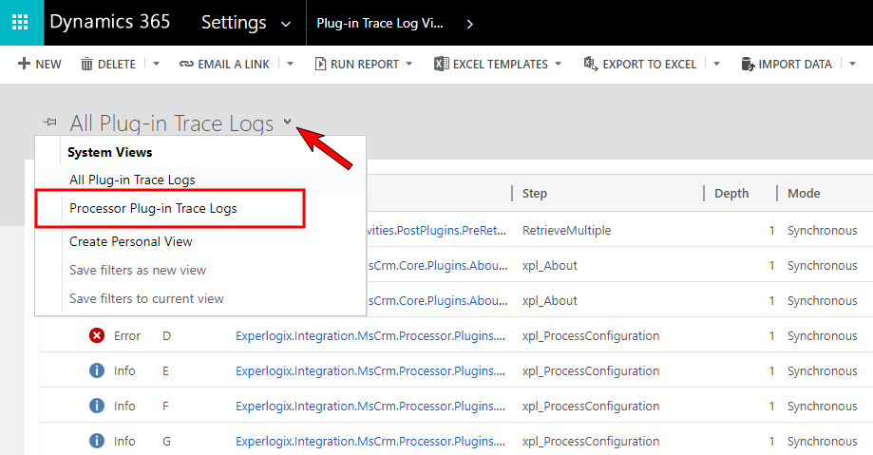Click the Email a Link chain icon
The width and height of the screenshot is (873, 455).
pos(186,64)
